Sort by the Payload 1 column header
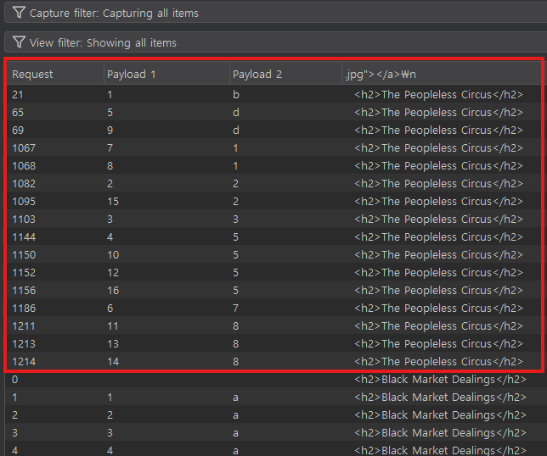The height and width of the screenshot is (456, 547). click(x=166, y=74)
